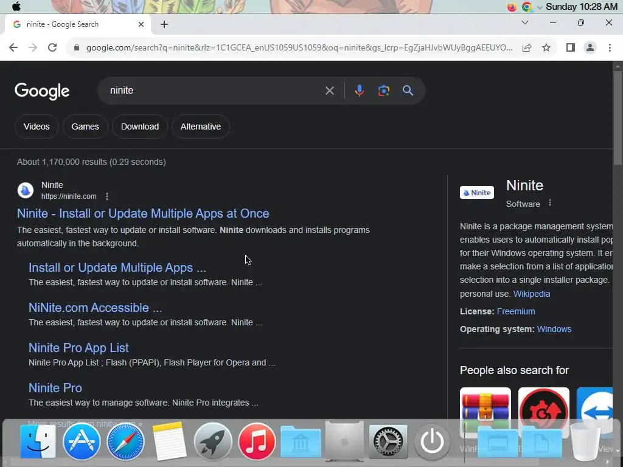Filter results by Download
623x467 pixels.
coord(140,126)
